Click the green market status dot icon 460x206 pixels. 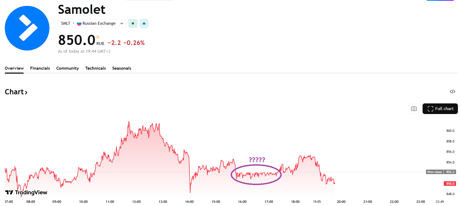pos(133,23)
